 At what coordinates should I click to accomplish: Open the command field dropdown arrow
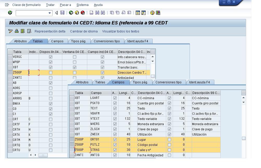click(50, 13)
